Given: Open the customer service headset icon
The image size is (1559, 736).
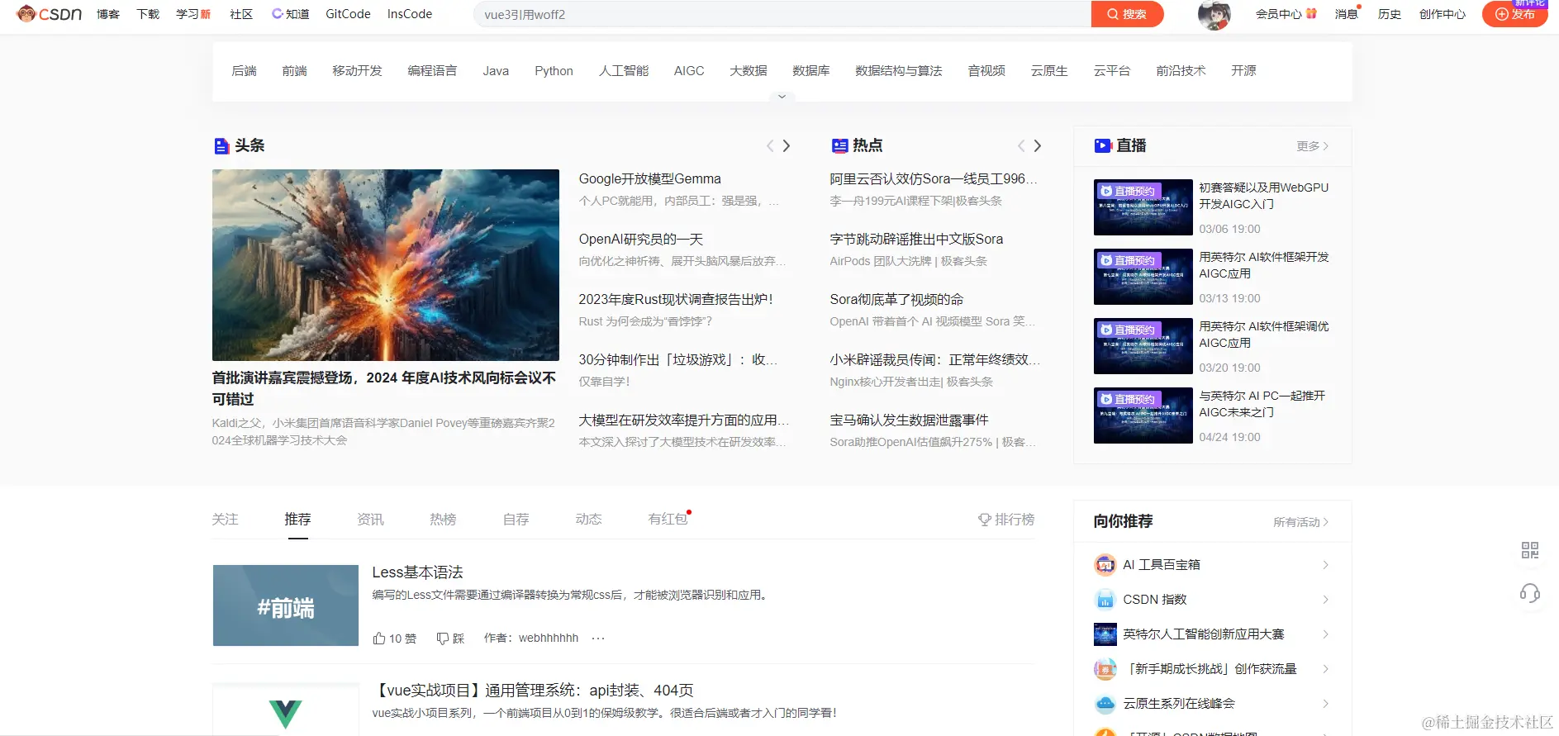Looking at the screenshot, I should 1530,593.
